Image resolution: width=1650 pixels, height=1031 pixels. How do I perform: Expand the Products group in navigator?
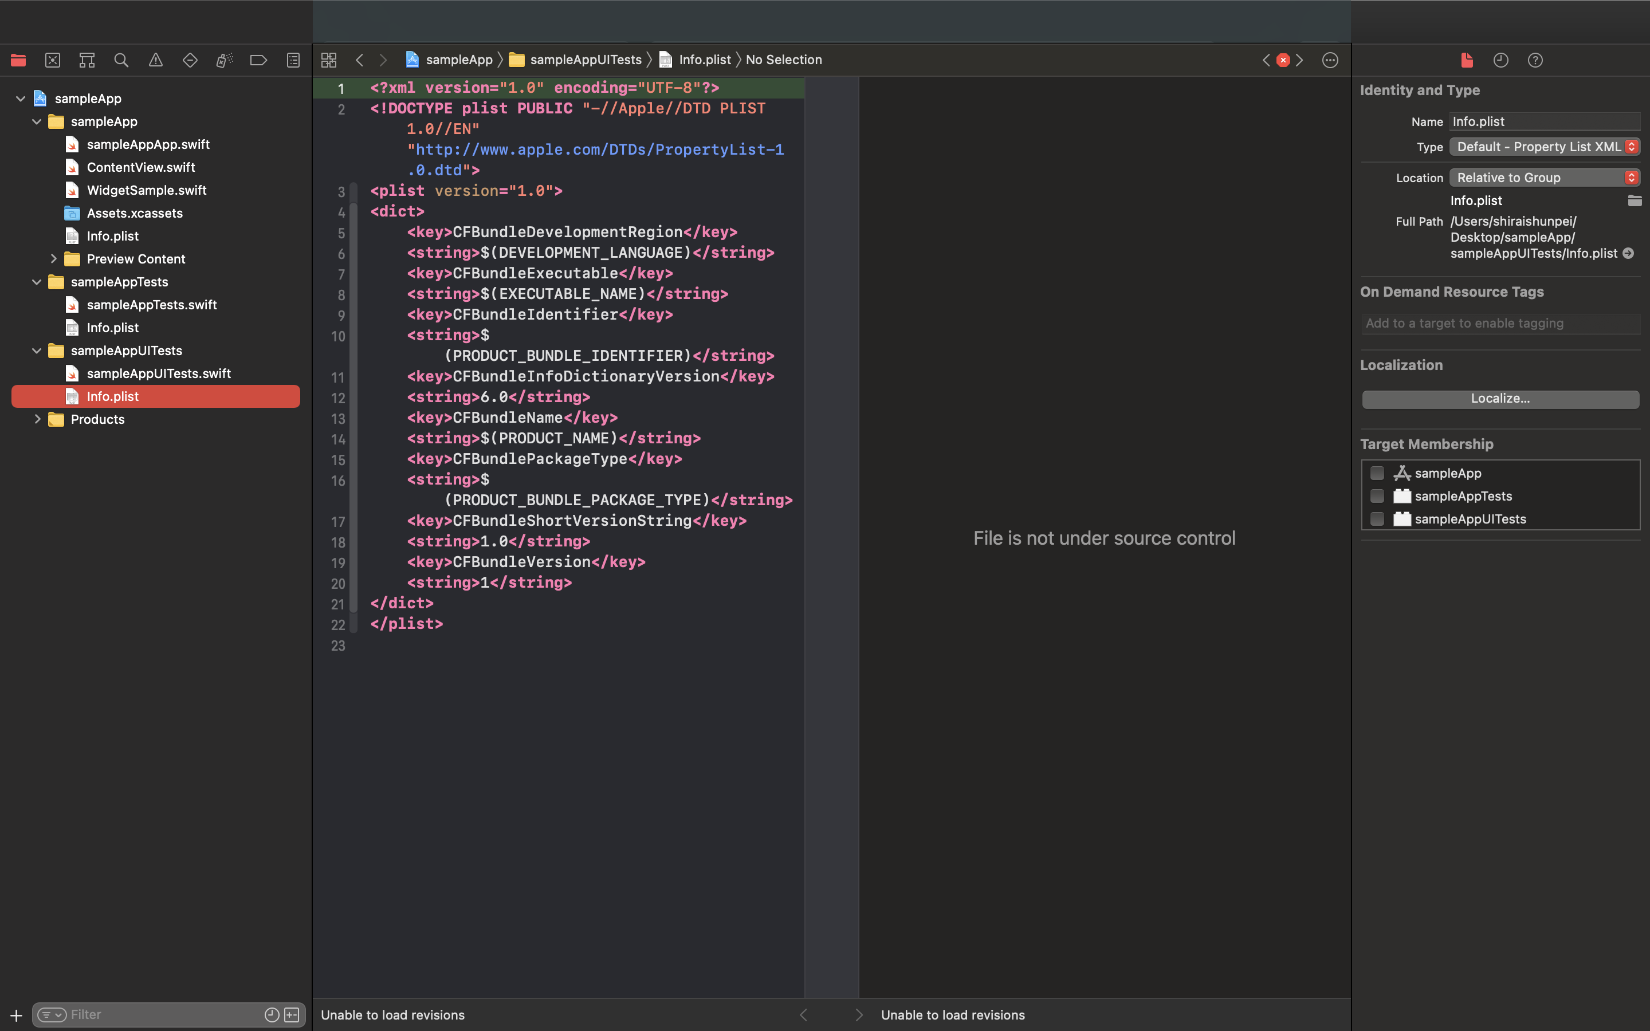(37, 418)
